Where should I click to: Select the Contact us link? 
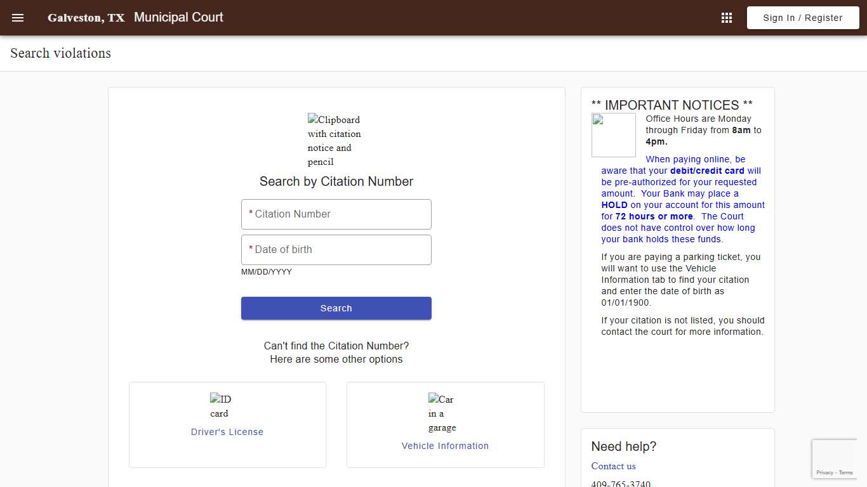[x=613, y=466]
